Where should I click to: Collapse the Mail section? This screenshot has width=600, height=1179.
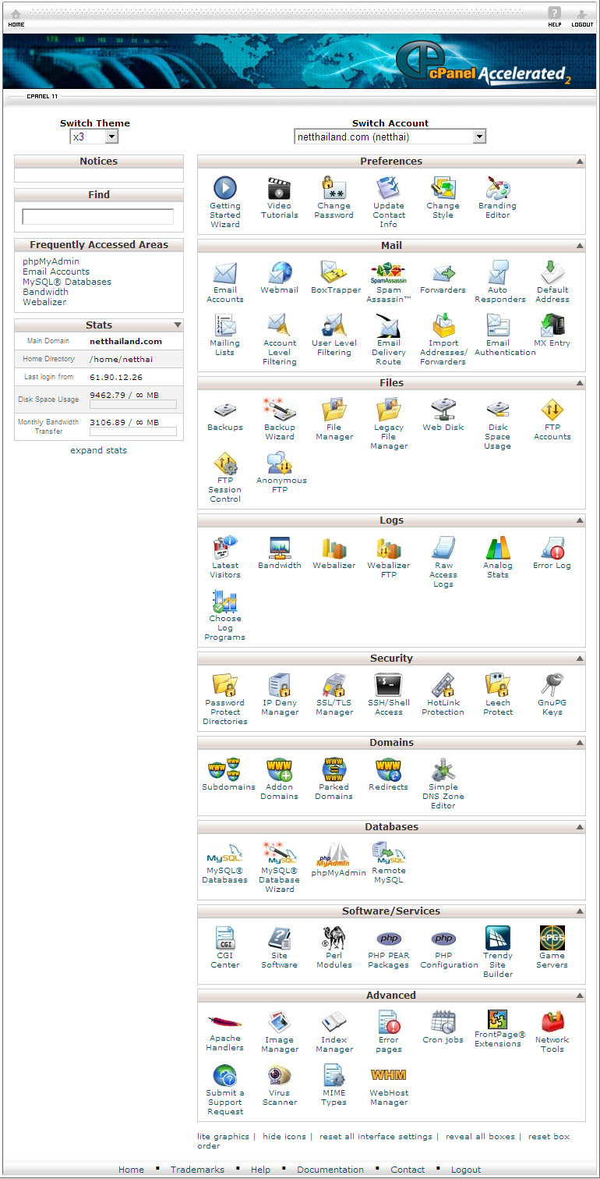579,246
